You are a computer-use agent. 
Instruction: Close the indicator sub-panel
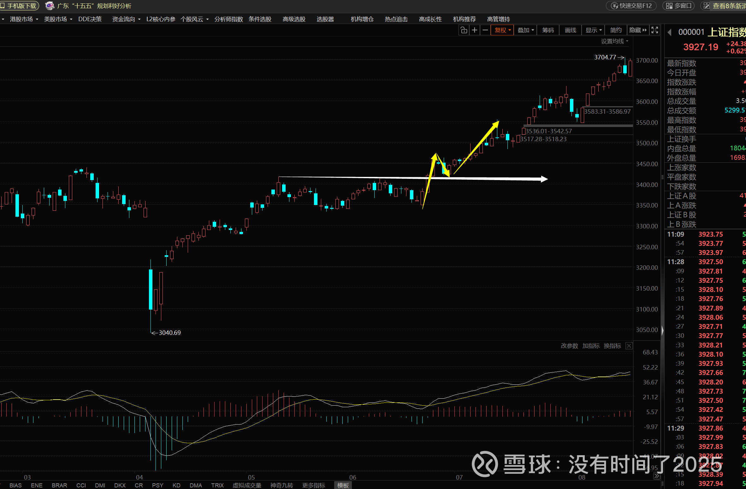click(629, 346)
